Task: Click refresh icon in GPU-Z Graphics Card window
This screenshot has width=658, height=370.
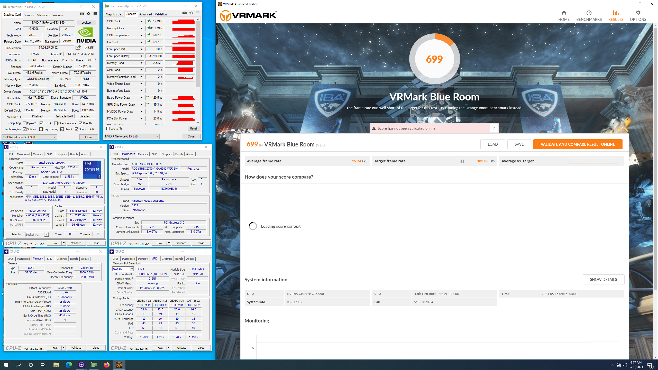Action: click(88, 14)
